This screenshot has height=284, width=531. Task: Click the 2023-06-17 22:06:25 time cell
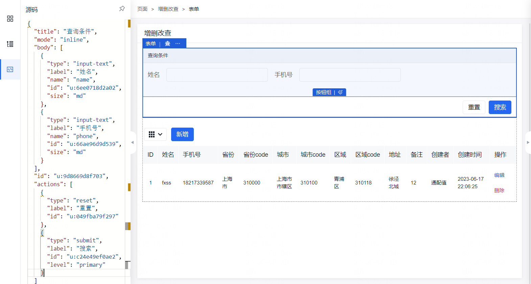tap(470, 183)
